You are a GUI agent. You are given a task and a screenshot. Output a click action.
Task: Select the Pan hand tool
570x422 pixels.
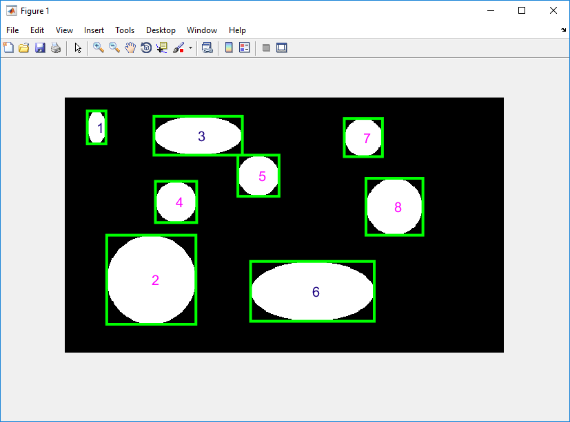coord(130,48)
